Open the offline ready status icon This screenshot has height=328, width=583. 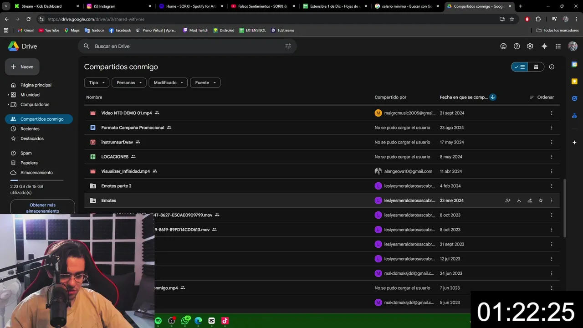pos(503,46)
